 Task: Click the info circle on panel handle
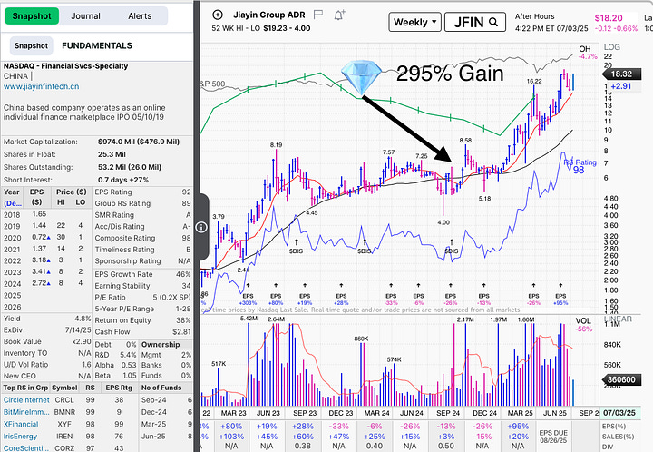click(x=201, y=227)
